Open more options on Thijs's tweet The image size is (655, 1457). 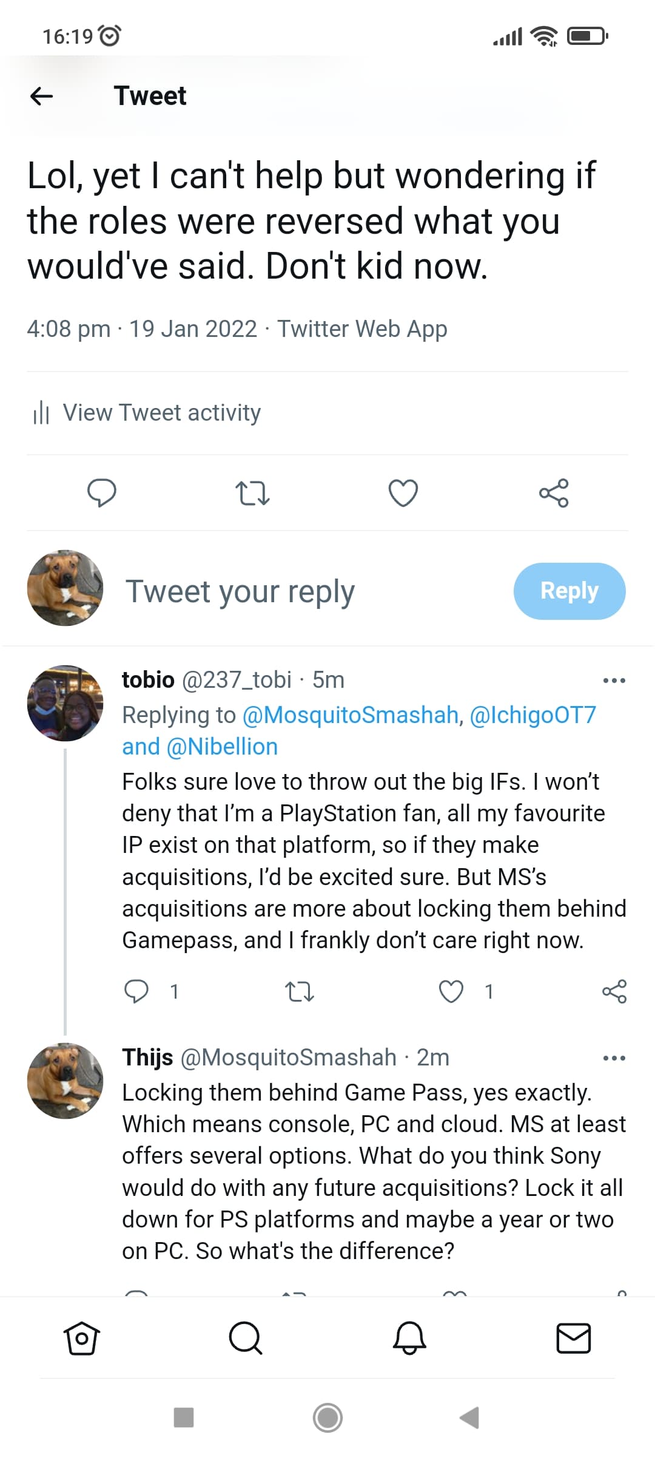pos(614,1058)
